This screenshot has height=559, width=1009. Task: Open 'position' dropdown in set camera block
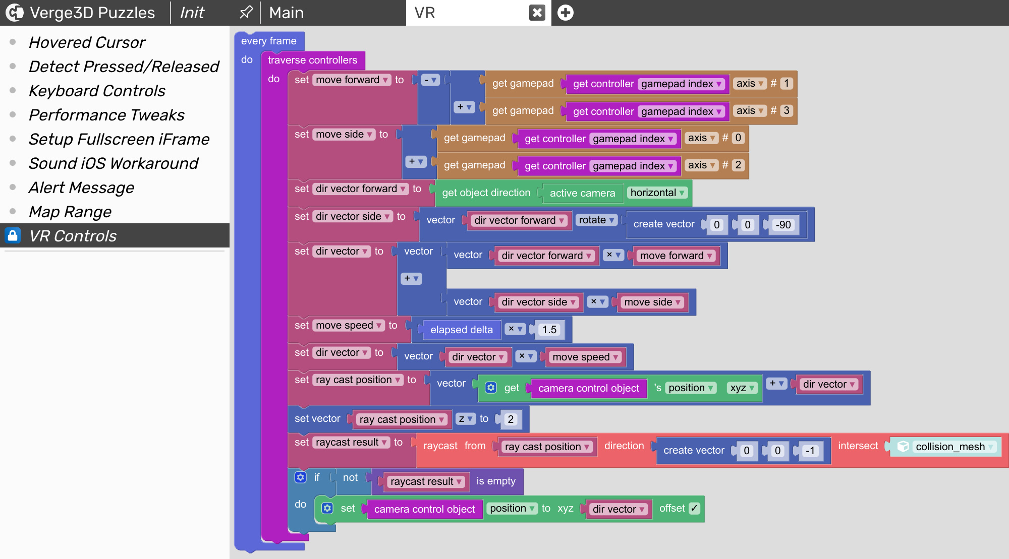click(512, 508)
